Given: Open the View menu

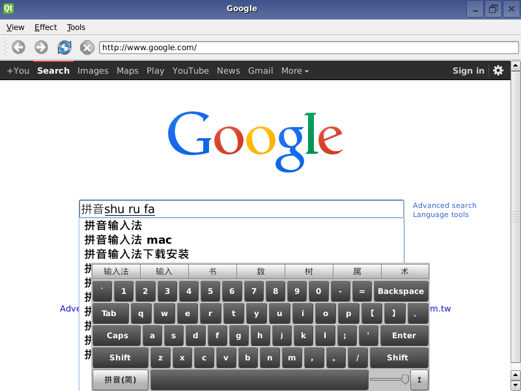Looking at the screenshot, I should [15, 27].
